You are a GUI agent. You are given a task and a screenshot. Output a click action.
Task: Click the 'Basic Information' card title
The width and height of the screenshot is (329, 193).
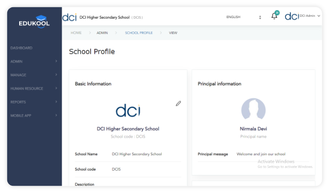(93, 84)
